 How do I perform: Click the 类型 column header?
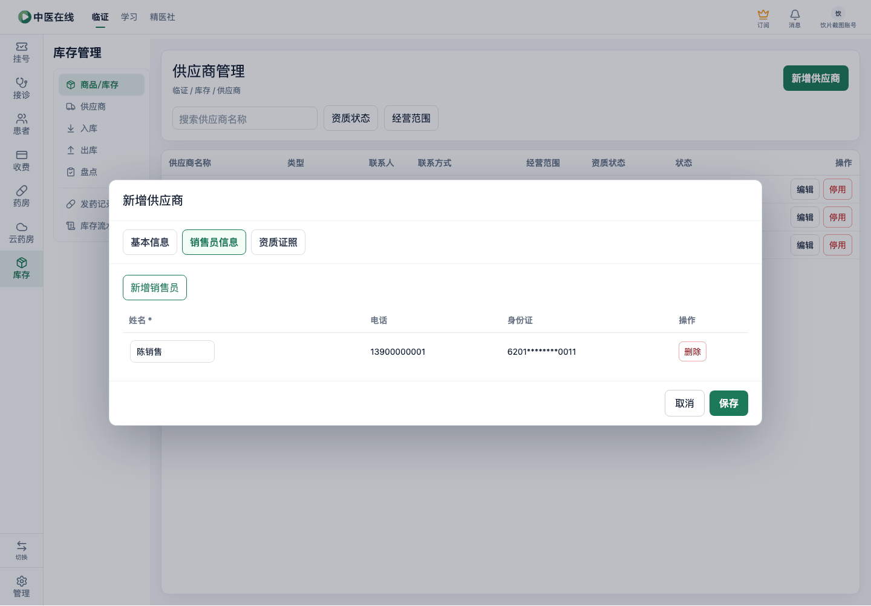coord(296,163)
